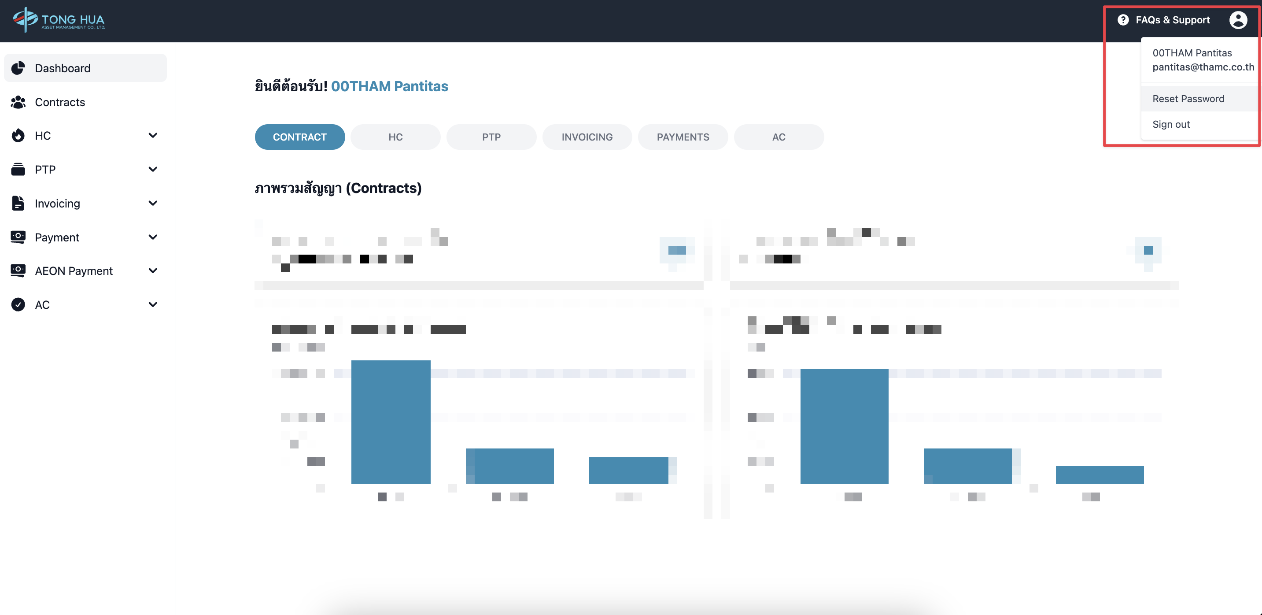Viewport: 1262px width, 615px height.
Task: Expand the PTP sidebar chevron
Action: tap(153, 170)
